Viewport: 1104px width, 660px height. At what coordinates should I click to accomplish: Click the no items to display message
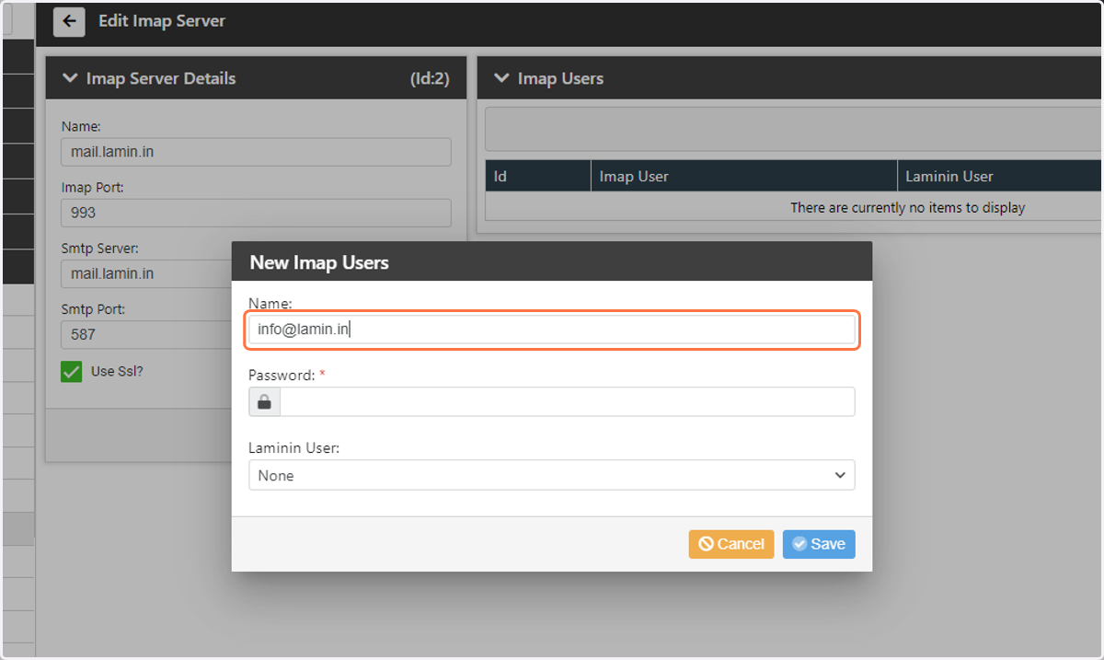tap(907, 208)
